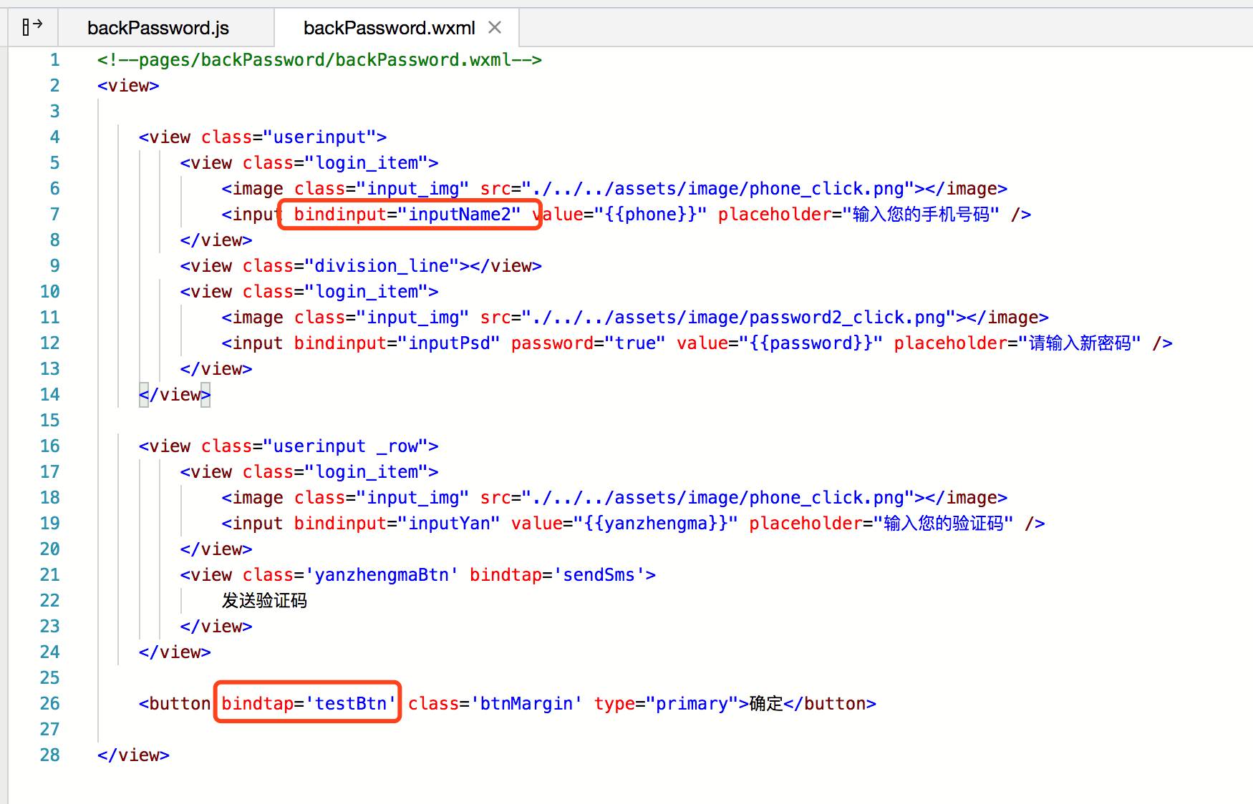Click the "login_item" class value on line 10
Viewport: 1253px width, 804px height.
[366, 292]
